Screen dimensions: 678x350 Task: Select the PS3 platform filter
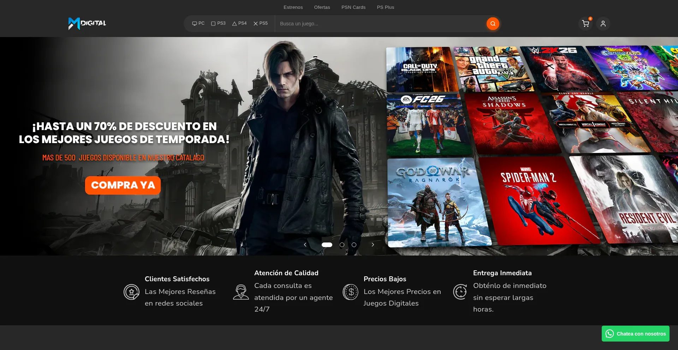click(218, 23)
